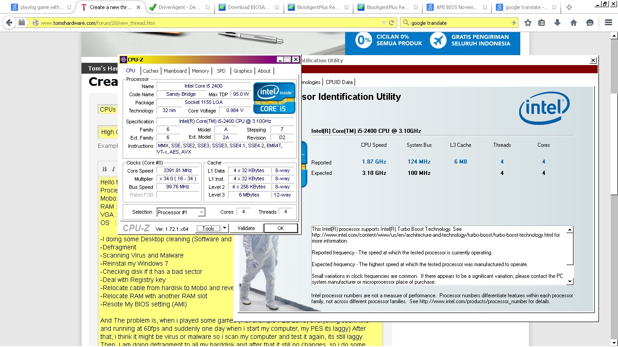Click the Tools button in CPU-Z
This screenshot has height=347, width=618.
pyautogui.click(x=209, y=228)
